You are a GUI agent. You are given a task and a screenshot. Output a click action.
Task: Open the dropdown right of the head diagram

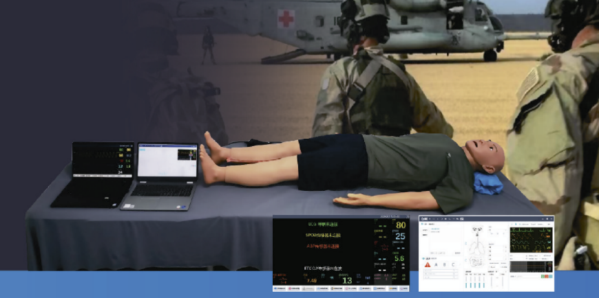(497, 230)
